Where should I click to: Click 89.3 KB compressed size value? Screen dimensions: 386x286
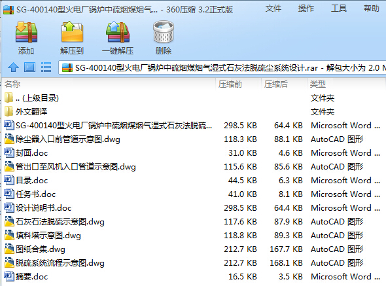point(289,236)
